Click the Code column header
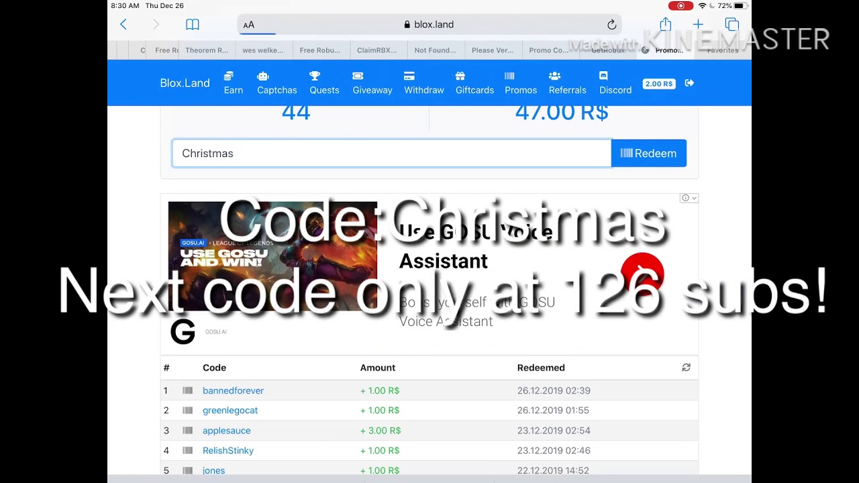859x483 pixels. pyautogui.click(x=214, y=368)
